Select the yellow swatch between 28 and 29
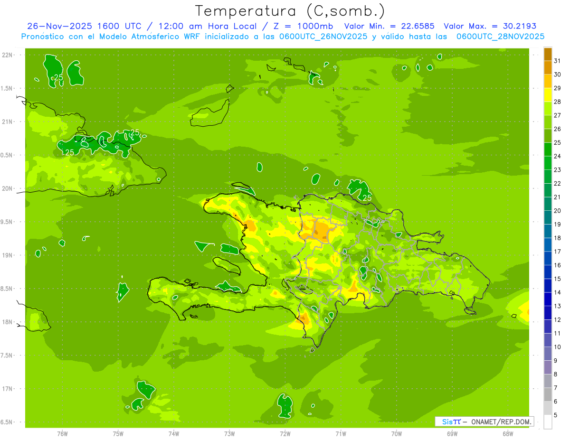570x440 pixels. coord(548,95)
